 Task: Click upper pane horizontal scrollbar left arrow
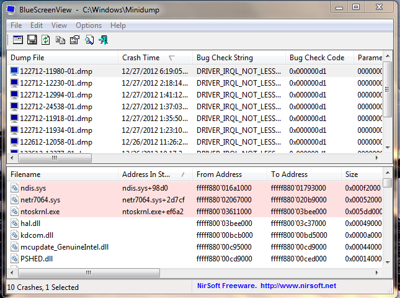pos(12,158)
